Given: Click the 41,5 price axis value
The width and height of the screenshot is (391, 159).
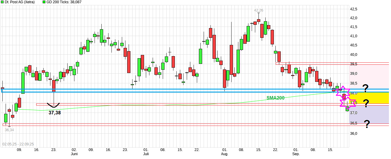Looking at the screenshot, I should click(354, 27).
